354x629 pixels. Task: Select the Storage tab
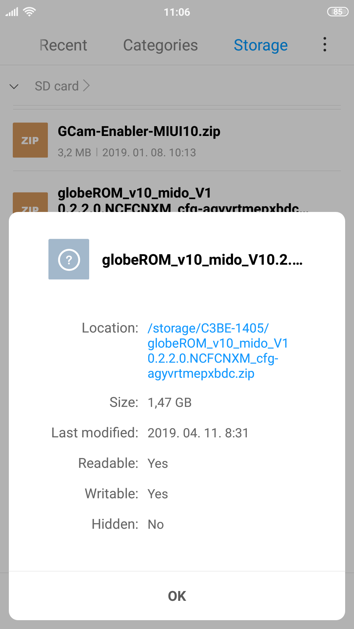tap(261, 45)
